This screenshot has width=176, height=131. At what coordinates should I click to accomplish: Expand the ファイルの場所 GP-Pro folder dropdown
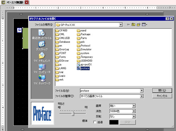[x=121, y=25]
